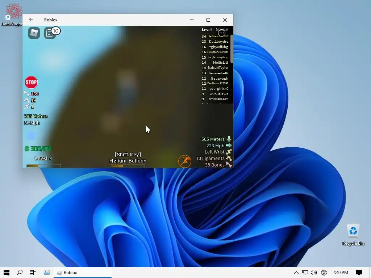Click the taskbar clock showing 7:40 PM
The height and width of the screenshot is (278, 371).
tap(340, 273)
